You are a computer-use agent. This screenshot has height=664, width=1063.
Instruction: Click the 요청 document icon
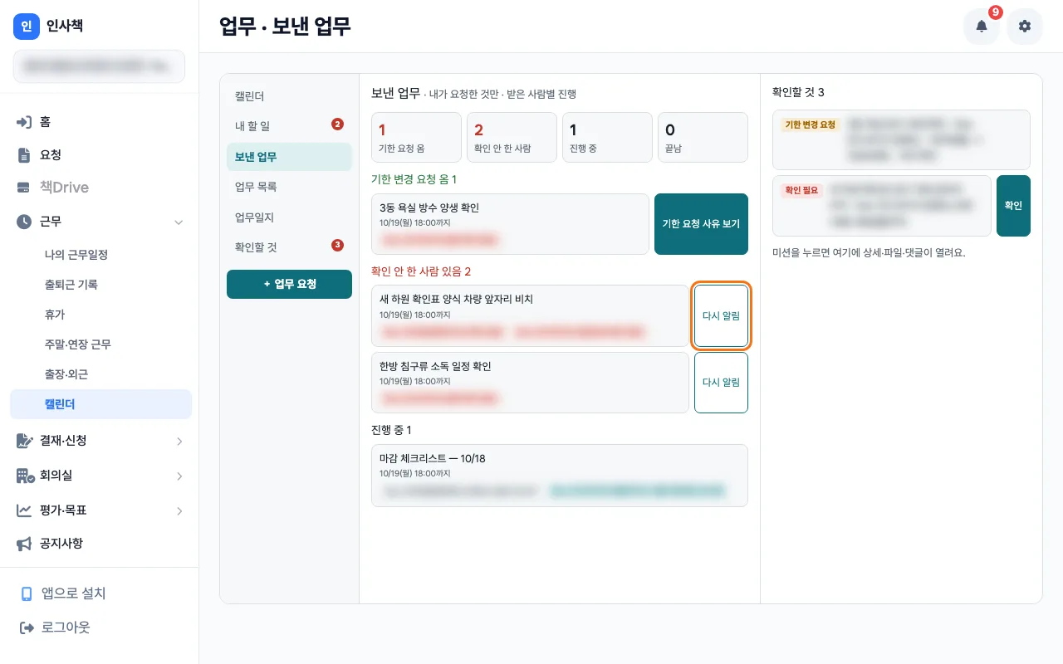coord(24,155)
